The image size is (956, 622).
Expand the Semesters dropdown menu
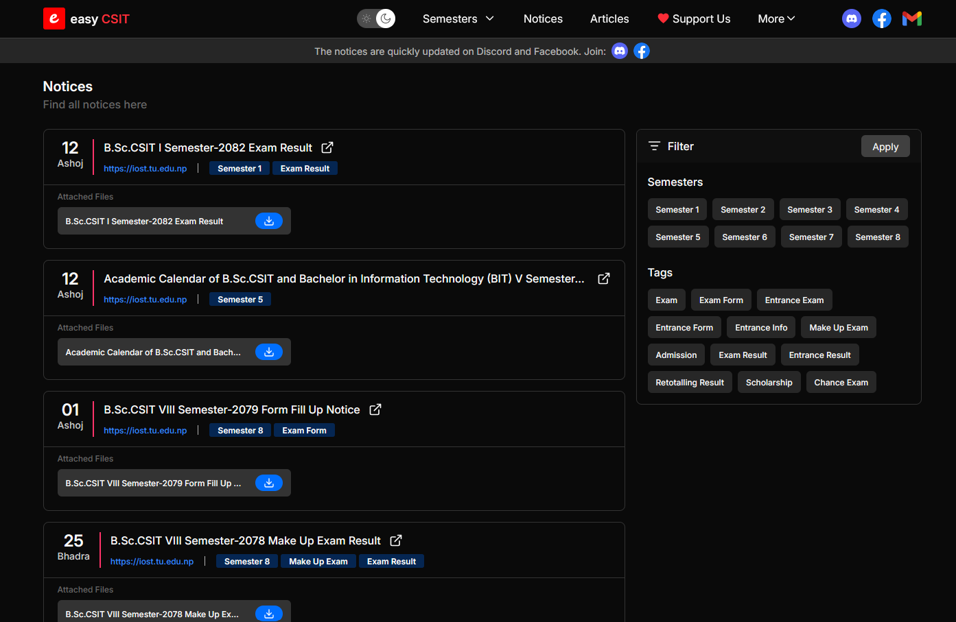pyautogui.click(x=458, y=19)
